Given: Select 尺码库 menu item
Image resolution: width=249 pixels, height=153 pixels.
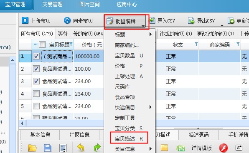Looking at the screenshot, I should pos(130,86).
